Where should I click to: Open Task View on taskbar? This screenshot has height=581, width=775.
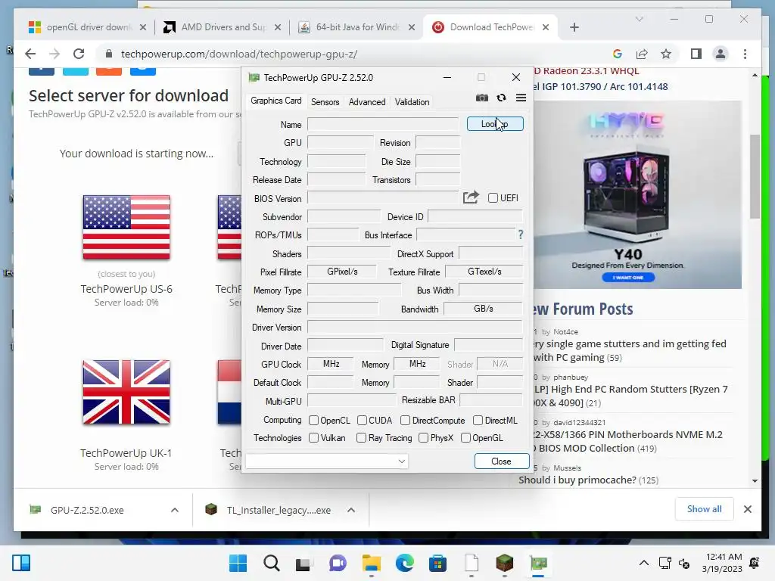303,564
